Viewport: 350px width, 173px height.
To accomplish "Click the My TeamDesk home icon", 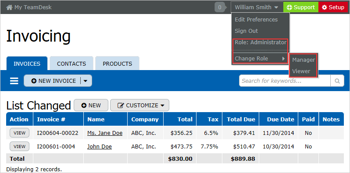I will [x=9, y=7].
